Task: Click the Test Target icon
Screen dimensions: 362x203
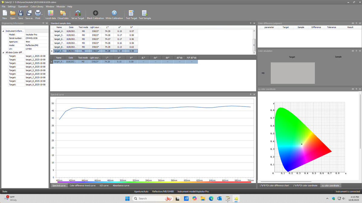Action: click(131, 13)
